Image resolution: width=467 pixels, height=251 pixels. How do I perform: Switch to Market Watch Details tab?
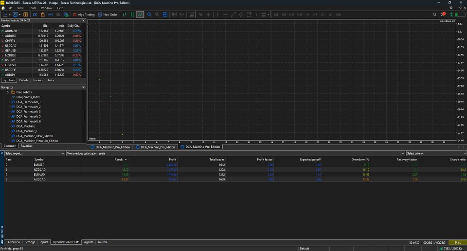(x=23, y=80)
